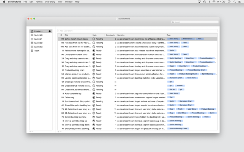244x152 pixels.
Task: Select Sprint #0 in sidebar
Action: [41, 35]
